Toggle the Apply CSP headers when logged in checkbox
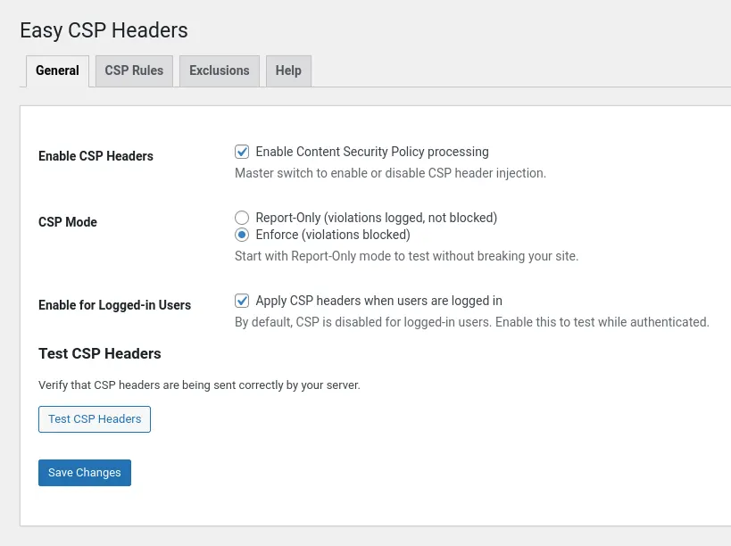 (x=242, y=301)
